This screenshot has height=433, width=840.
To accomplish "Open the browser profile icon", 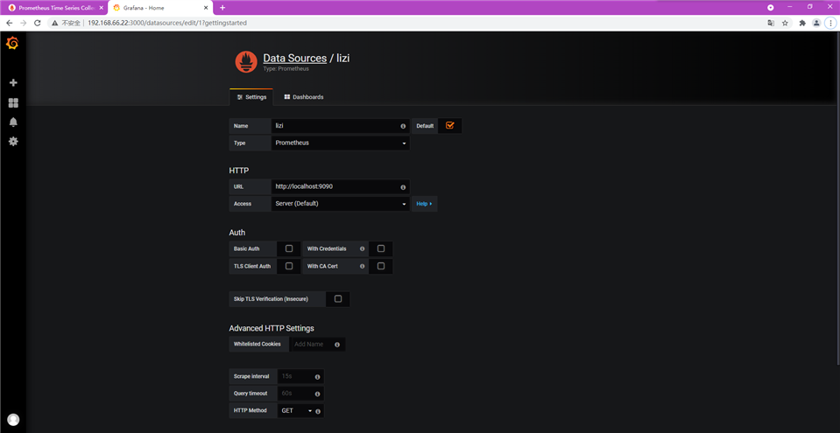I will (x=815, y=23).
